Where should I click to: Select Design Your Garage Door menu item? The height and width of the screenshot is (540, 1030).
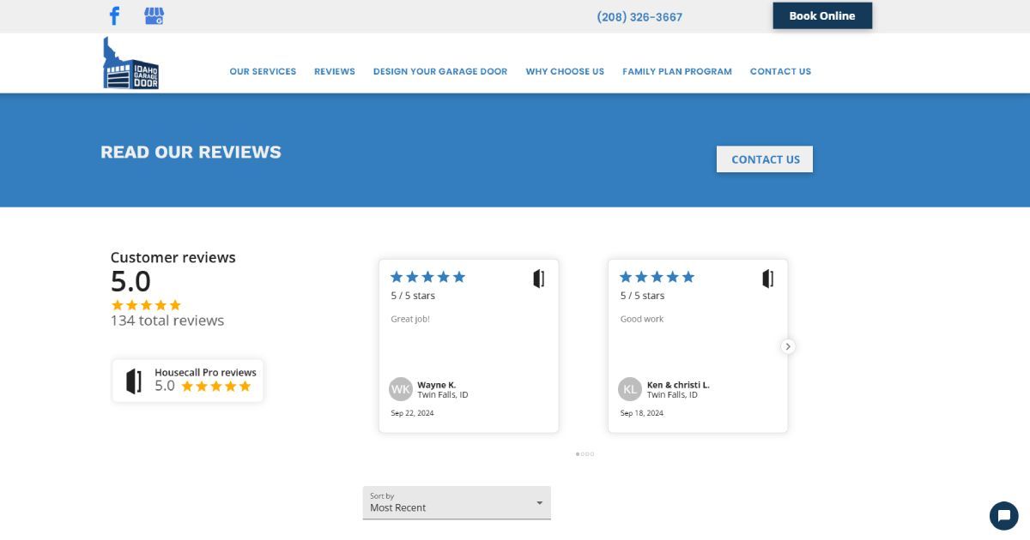coord(440,71)
